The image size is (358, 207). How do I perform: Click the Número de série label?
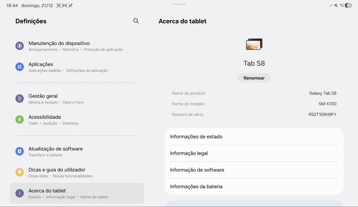(188, 115)
